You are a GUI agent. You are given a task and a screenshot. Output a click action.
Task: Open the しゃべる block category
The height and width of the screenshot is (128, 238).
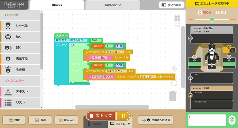20,26
